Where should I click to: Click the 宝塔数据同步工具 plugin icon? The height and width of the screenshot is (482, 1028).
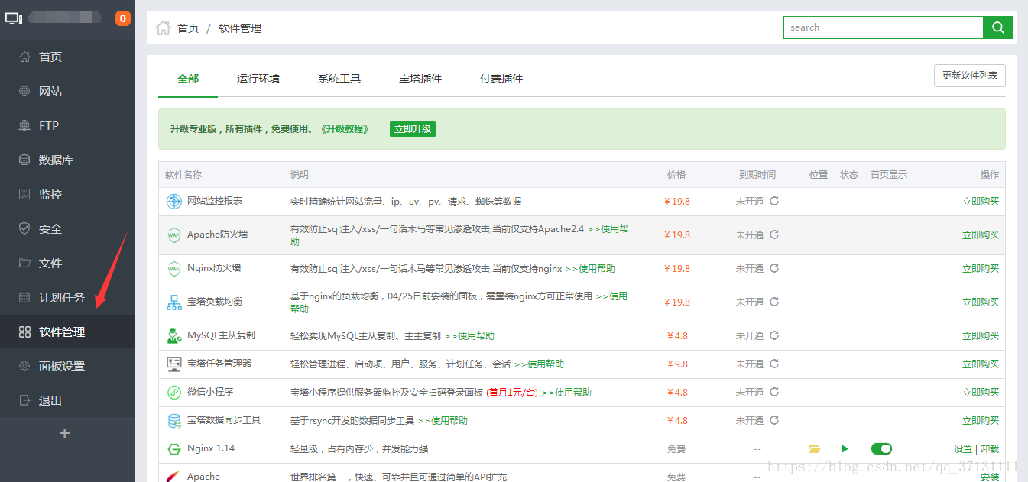[174, 421]
